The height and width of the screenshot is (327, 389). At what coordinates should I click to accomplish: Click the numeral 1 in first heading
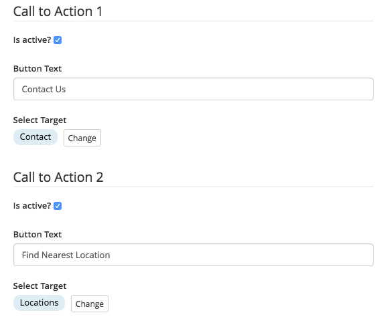[100, 11]
